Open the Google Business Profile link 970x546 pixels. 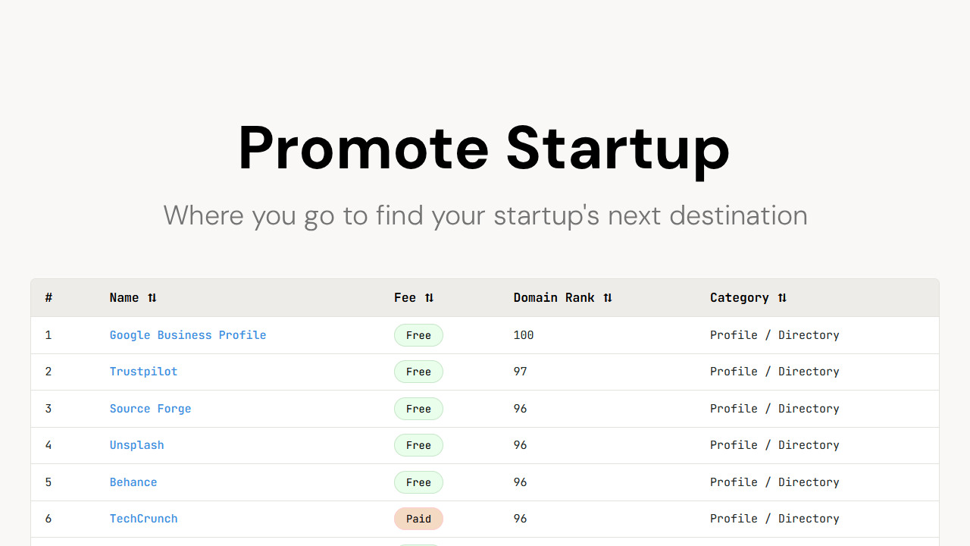pyautogui.click(x=187, y=335)
